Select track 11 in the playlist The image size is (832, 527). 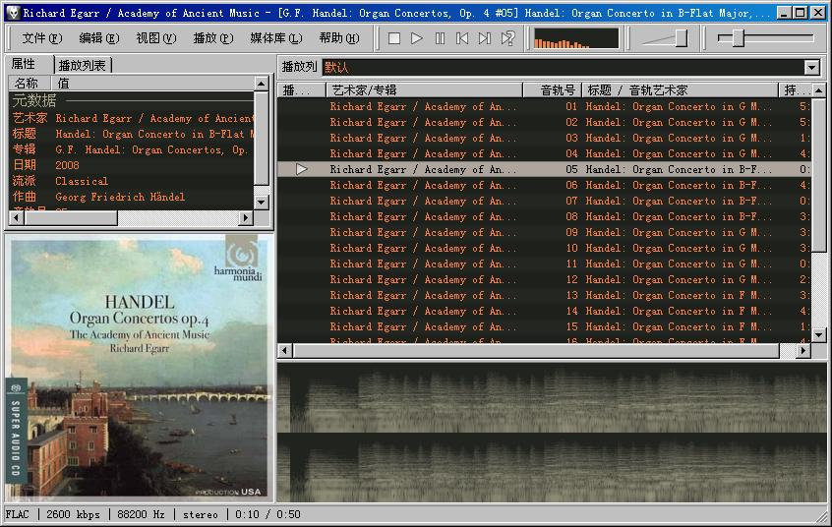tap(545, 263)
